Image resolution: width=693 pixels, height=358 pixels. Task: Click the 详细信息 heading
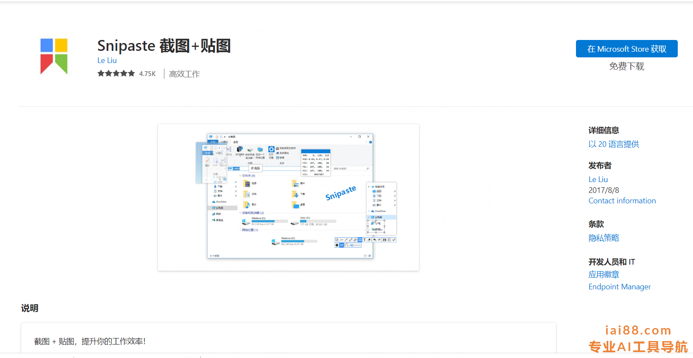604,130
